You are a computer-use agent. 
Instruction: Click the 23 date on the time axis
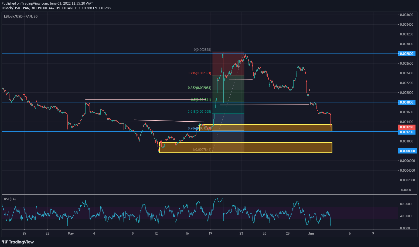(x=241, y=233)
